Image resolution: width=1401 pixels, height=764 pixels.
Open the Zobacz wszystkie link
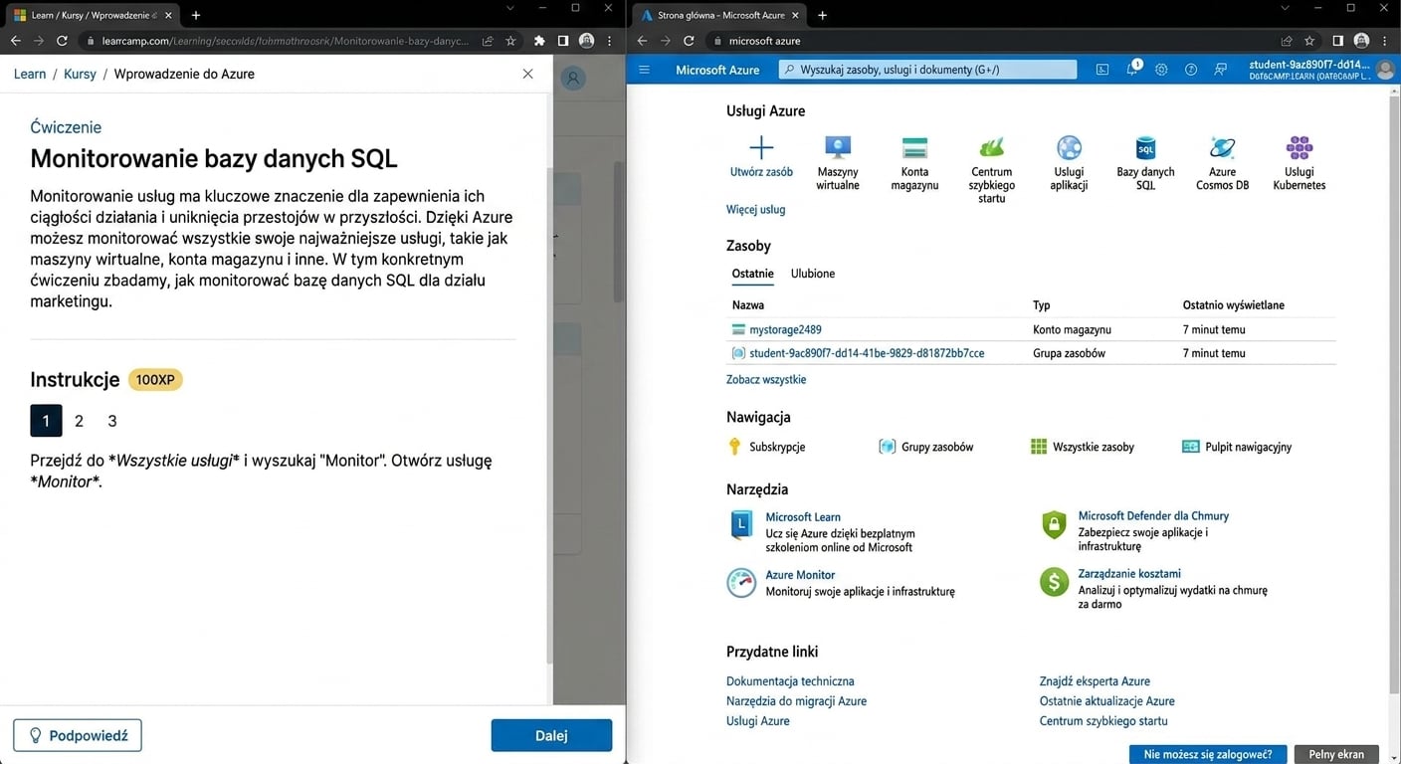click(766, 380)
